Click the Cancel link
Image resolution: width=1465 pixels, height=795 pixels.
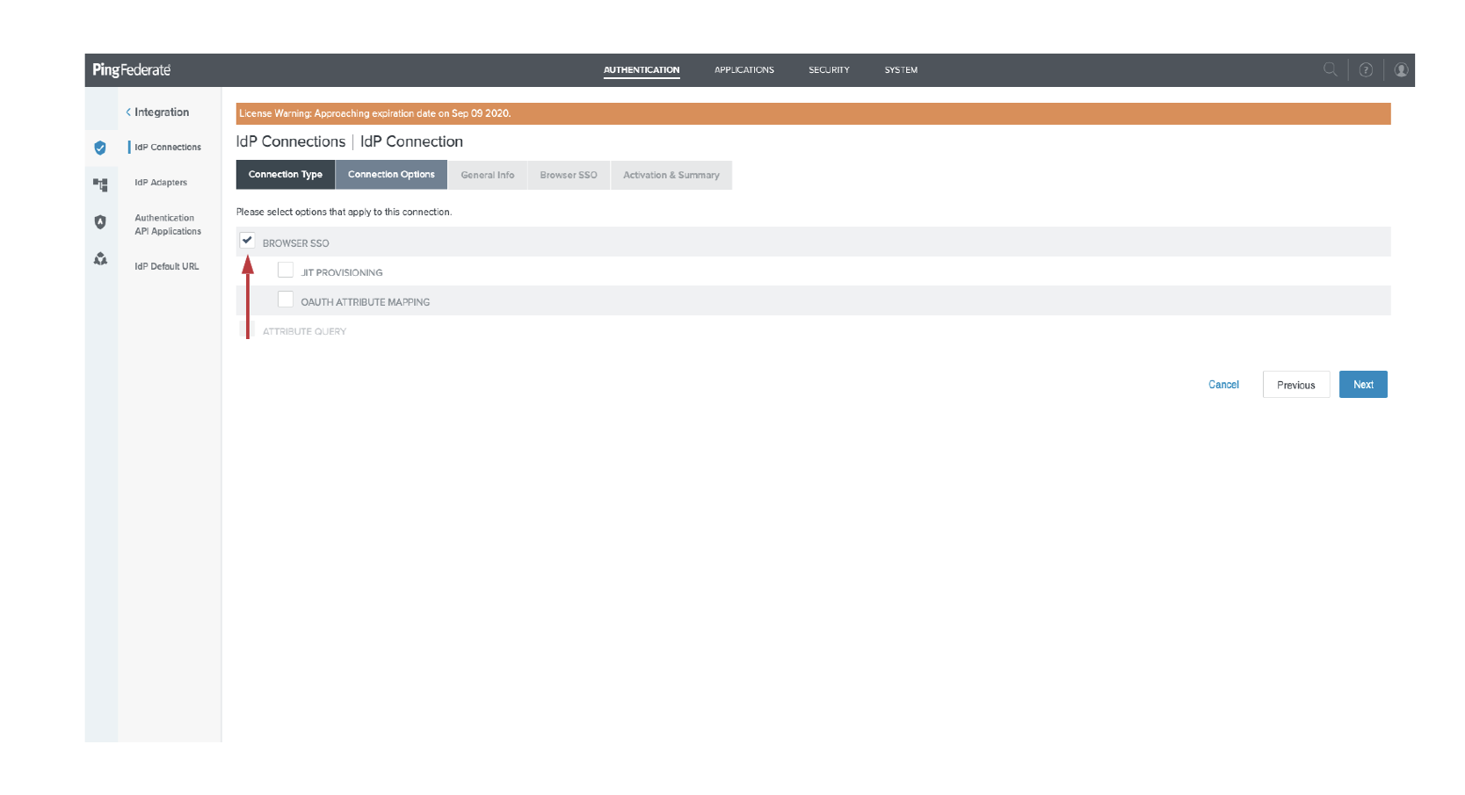[1223, 385]
